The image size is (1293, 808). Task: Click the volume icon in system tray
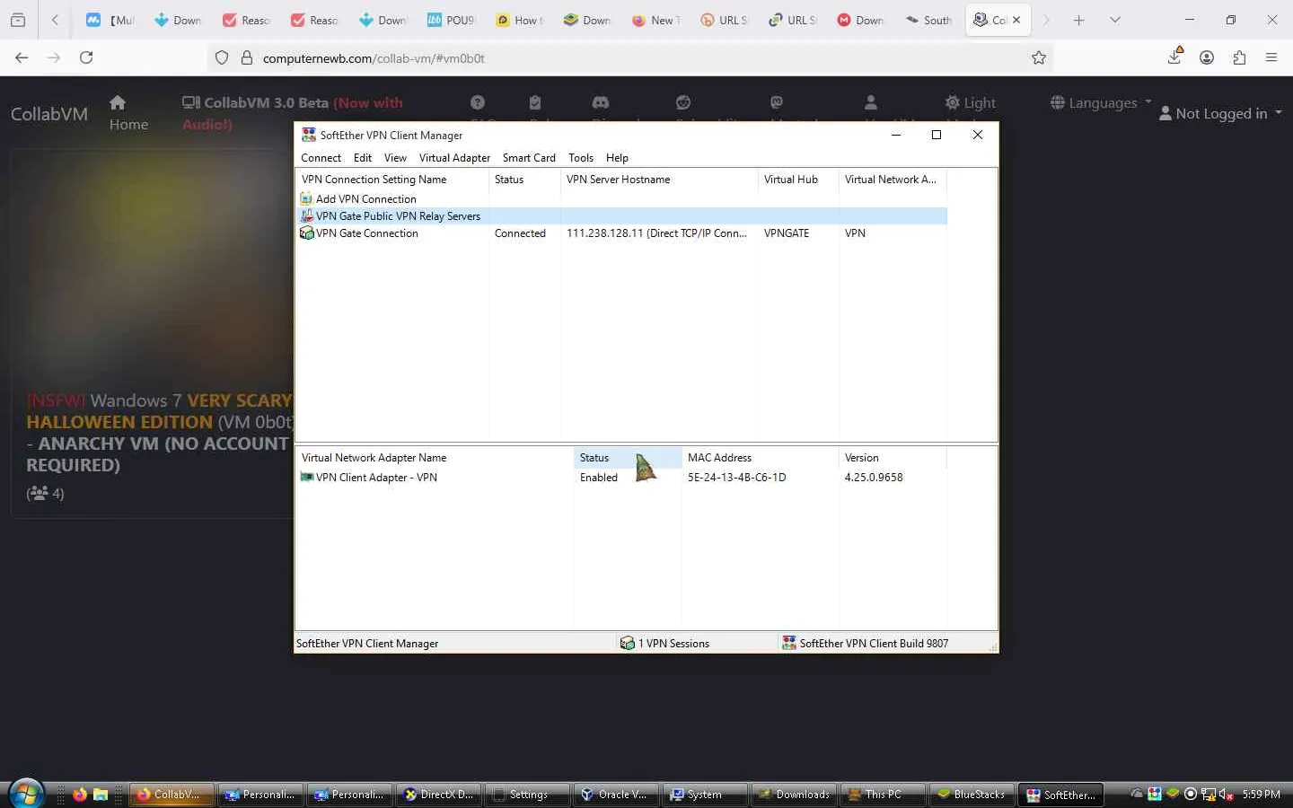[1227, 794]
